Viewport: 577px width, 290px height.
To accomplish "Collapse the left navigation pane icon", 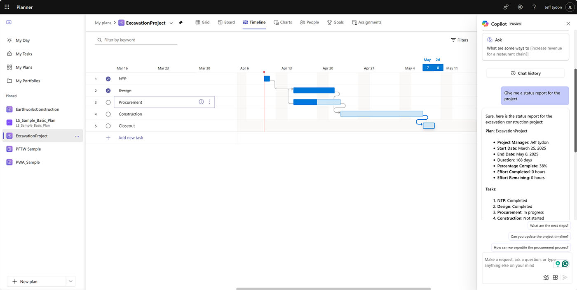I will click(x=9, y=23).
